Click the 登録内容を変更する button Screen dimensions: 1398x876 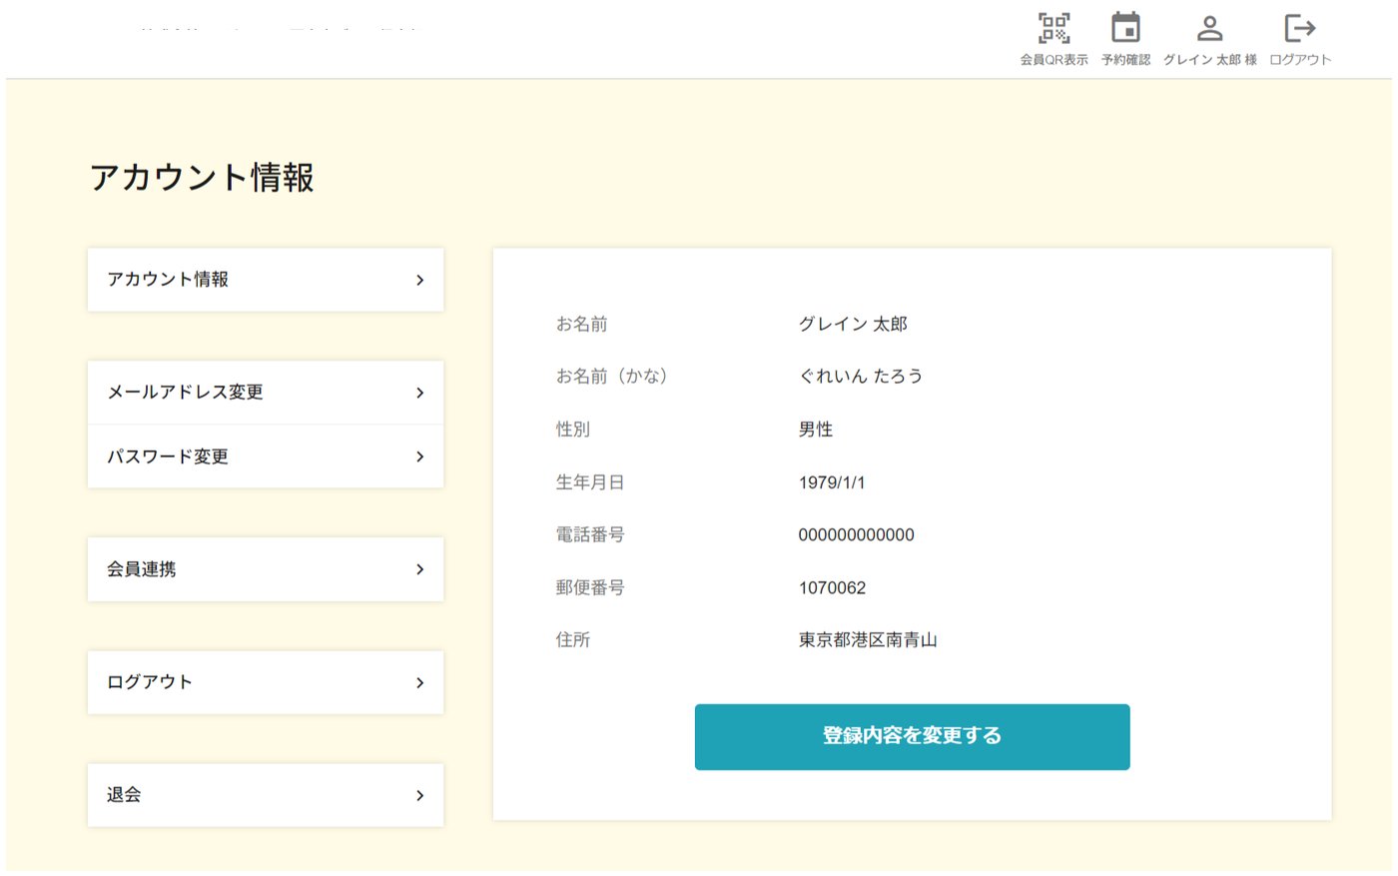point(912,736)
